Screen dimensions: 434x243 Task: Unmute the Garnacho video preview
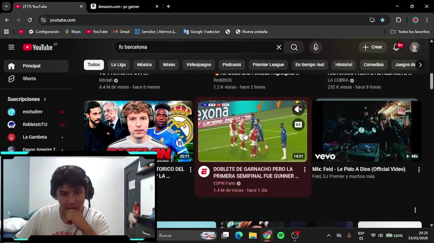coord(298,109)
